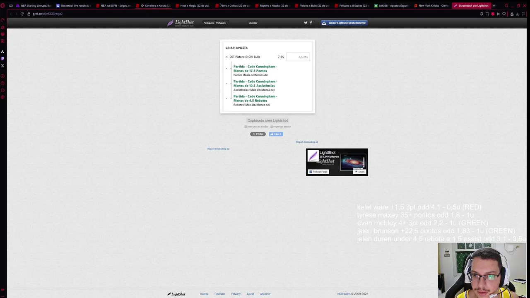
Task: Click Follow Page in LightShot Facebook box
Action: 318,172
